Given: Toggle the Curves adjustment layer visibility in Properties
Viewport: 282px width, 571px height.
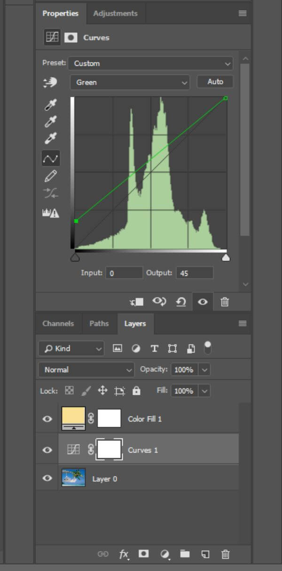Looking at the screenshot, I should click(203, 302).
